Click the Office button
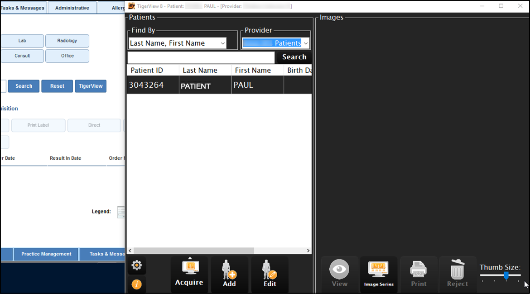530x294 pixels. [x=67, y=56]
